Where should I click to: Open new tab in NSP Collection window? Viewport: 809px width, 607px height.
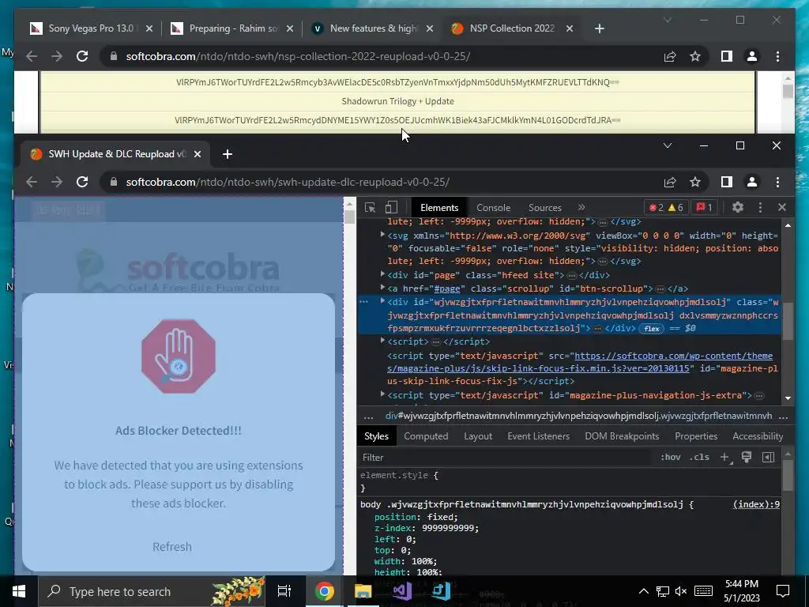[599, 28]
